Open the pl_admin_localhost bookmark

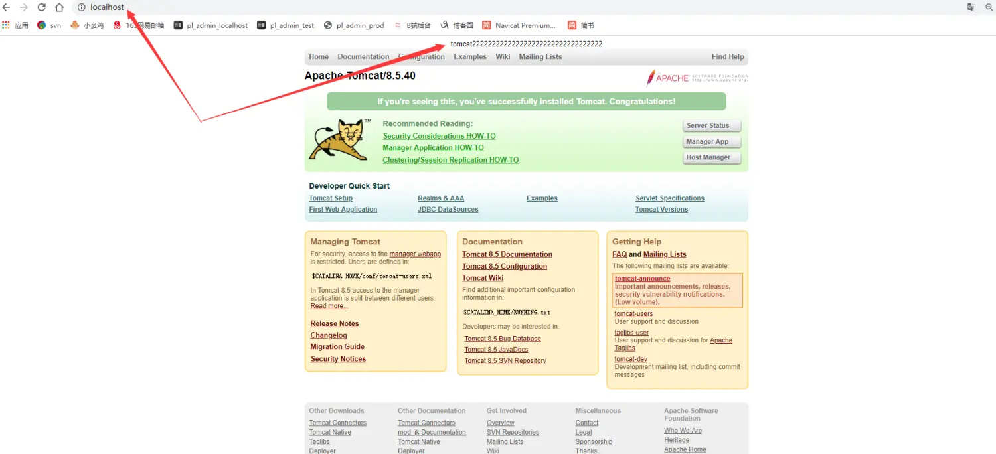coord(210,25)
